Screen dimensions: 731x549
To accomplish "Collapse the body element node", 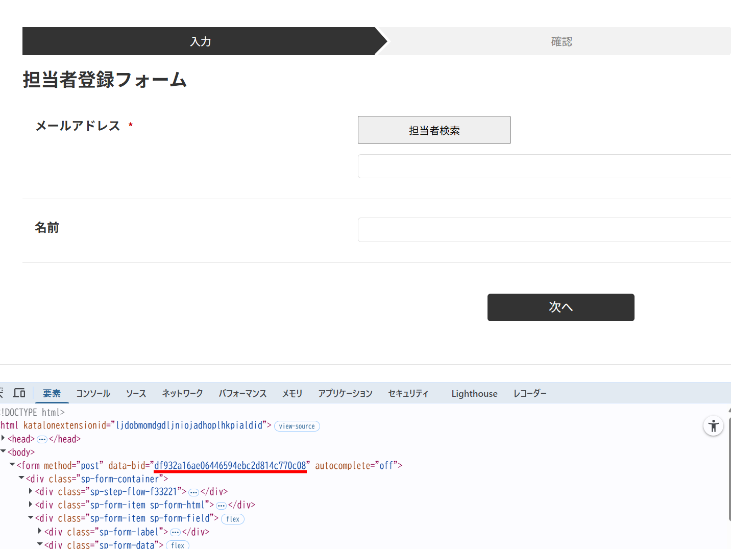I will click(4, 452).
